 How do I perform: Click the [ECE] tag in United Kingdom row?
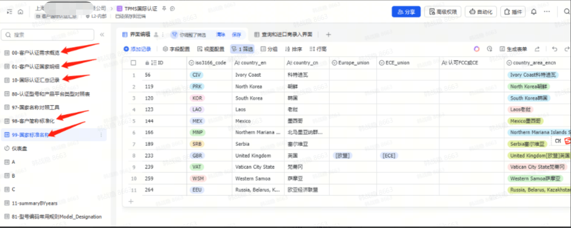[389, 156]
